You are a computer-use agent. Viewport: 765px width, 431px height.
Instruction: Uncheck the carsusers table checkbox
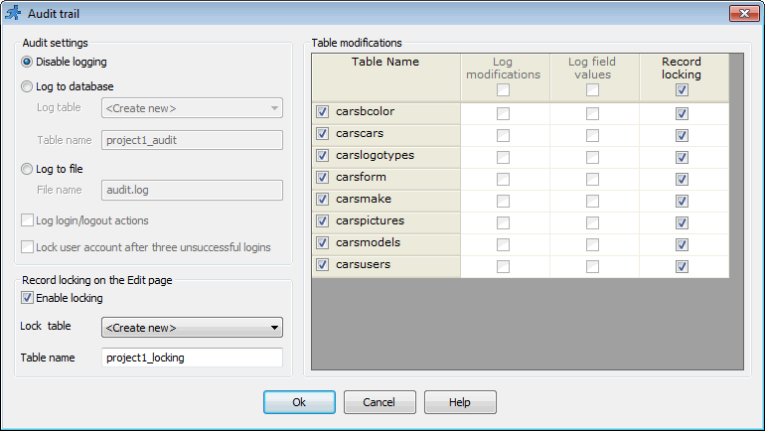[x=322, y=265]
